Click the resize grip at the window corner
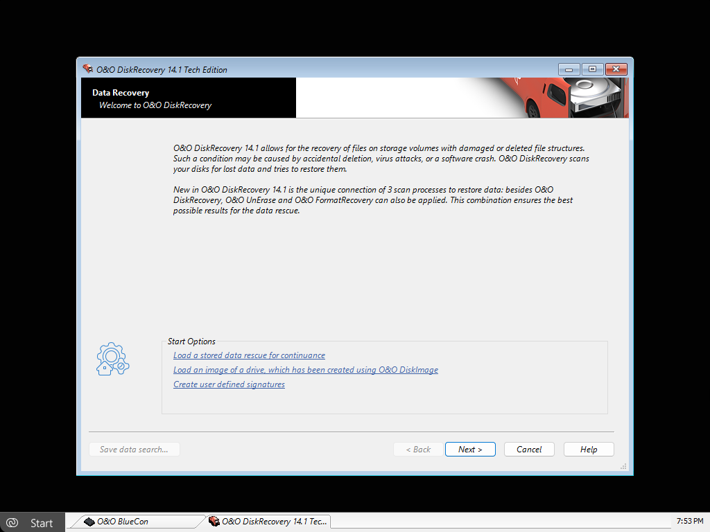Image resolution: width=710 pixels, height=532 pixels. coord(623,467)
